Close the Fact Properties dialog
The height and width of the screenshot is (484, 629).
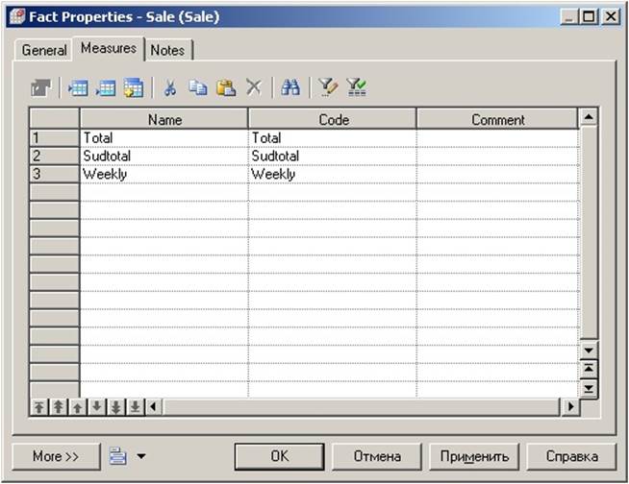611,17
